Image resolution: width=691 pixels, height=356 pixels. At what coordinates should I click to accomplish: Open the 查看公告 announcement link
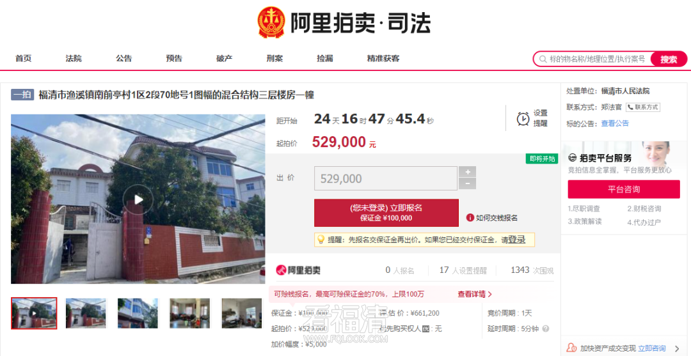(x=615, y=123)
